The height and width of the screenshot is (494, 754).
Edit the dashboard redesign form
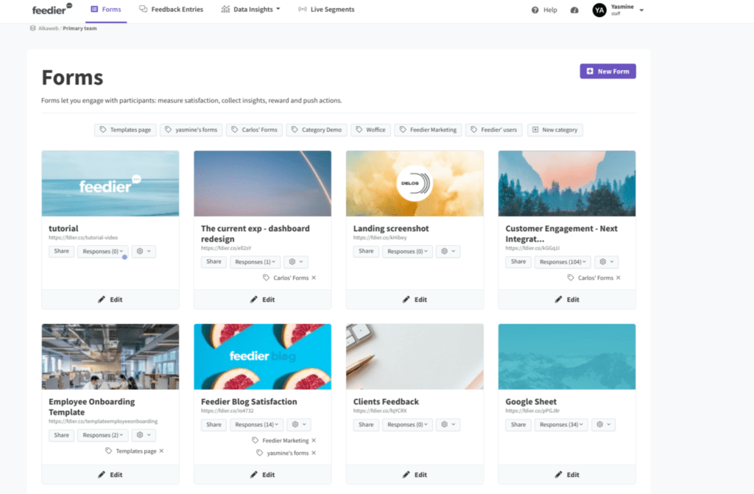point(263,299)
